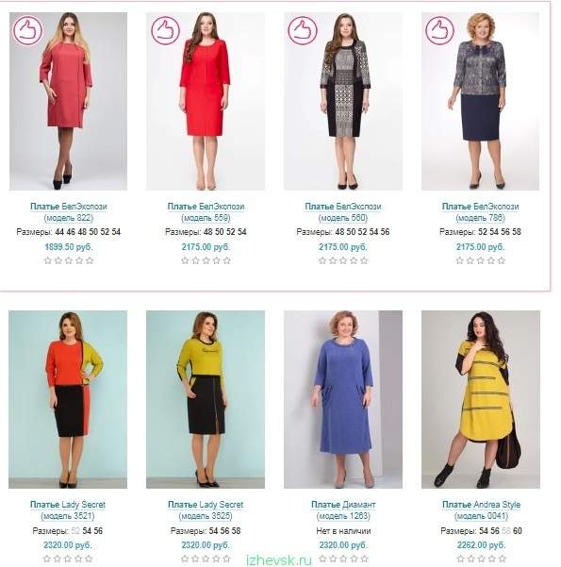The height and width of the screenshot is (567, 561).
Task: Click thumbs-up badge on model 822 dress
Action: [x=28, y=30]
